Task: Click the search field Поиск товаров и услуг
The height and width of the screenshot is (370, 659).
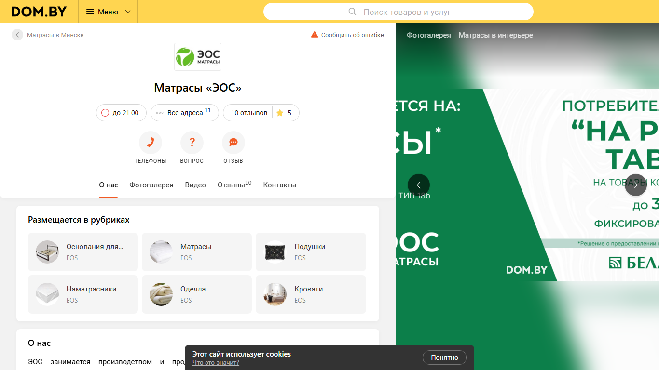Action: [398, 12]
